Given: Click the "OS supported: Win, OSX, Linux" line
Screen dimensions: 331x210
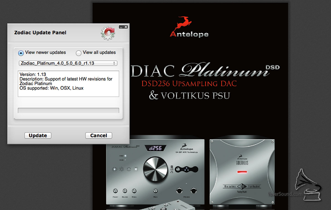Looking at the screenshot, I should click(x=52, y=88).
